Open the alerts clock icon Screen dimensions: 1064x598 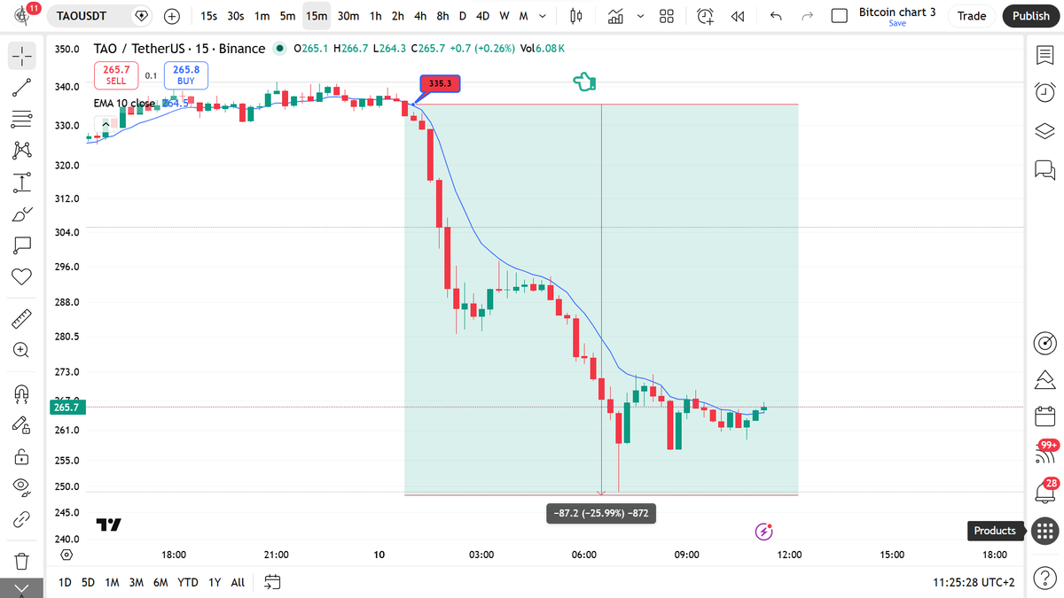pyautogui.click(x=1044, y=92)
